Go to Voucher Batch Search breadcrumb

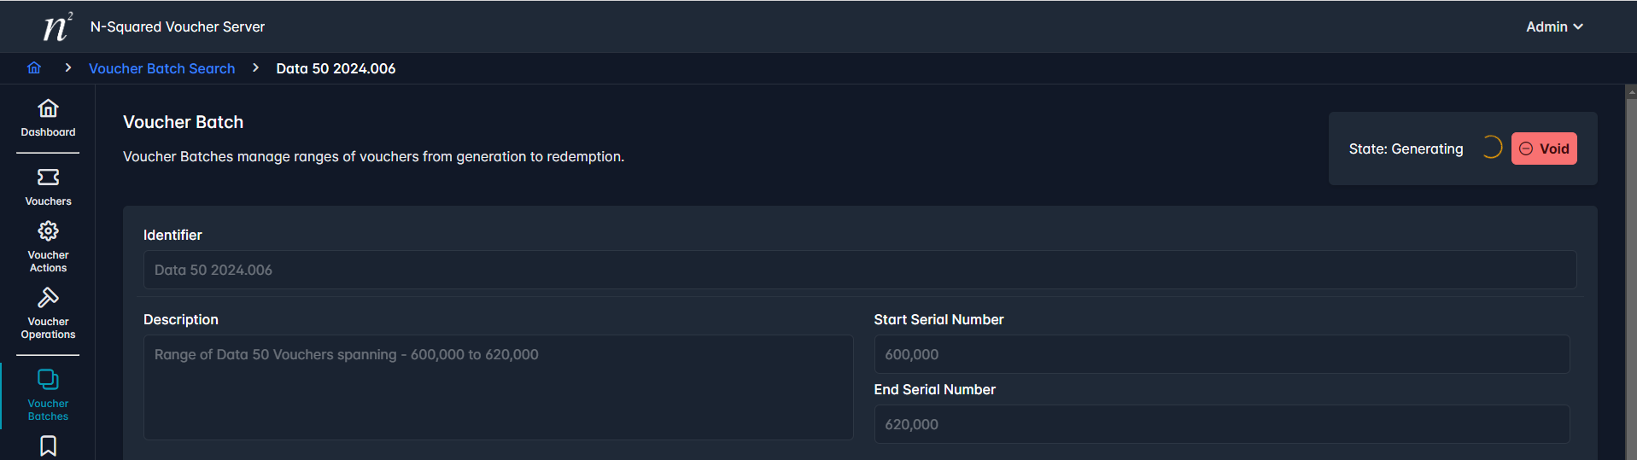coord(162,68)
